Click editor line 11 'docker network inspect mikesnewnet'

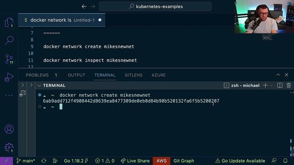point(90,60)
